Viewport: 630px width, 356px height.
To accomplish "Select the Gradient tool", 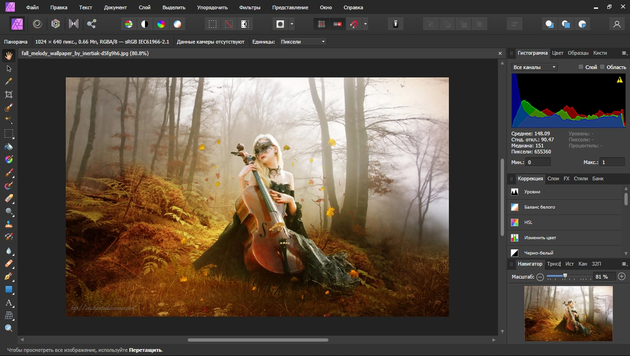I will [9, 160].
